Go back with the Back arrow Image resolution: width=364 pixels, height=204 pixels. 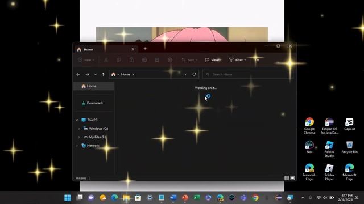(78, 74)
